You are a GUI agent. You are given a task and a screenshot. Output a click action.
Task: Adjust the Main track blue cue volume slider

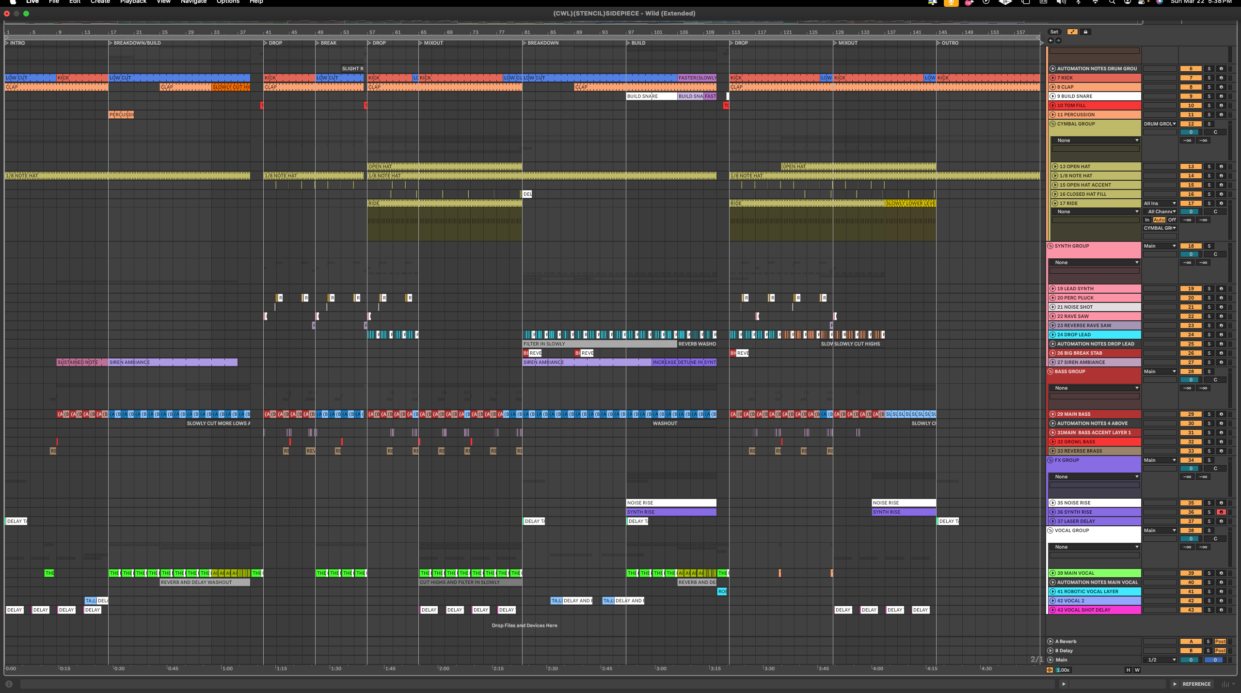click(x=1215, y=660)
